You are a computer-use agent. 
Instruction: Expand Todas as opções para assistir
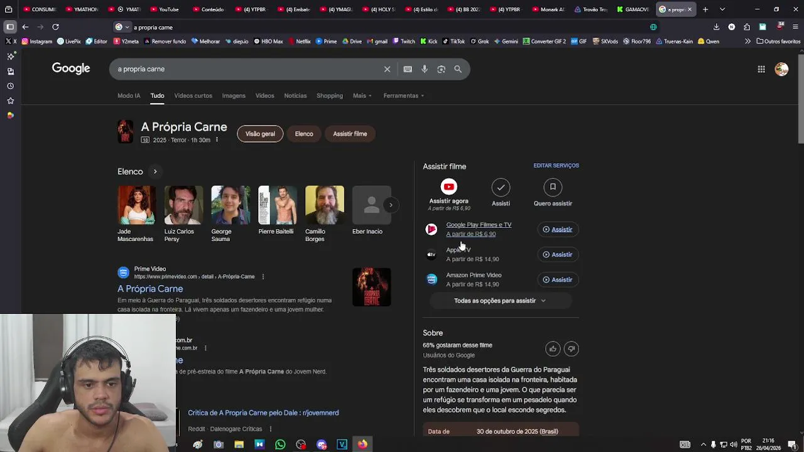pos(501,301)
